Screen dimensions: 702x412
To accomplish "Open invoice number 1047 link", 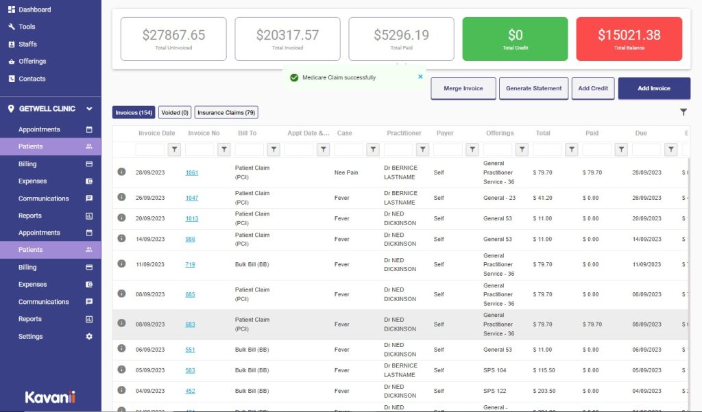I will tap(191, 198).
